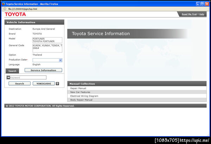Click the address bar URL text
Image resolution: width=211 pixels, height=144 pixels.
point(23,9)
